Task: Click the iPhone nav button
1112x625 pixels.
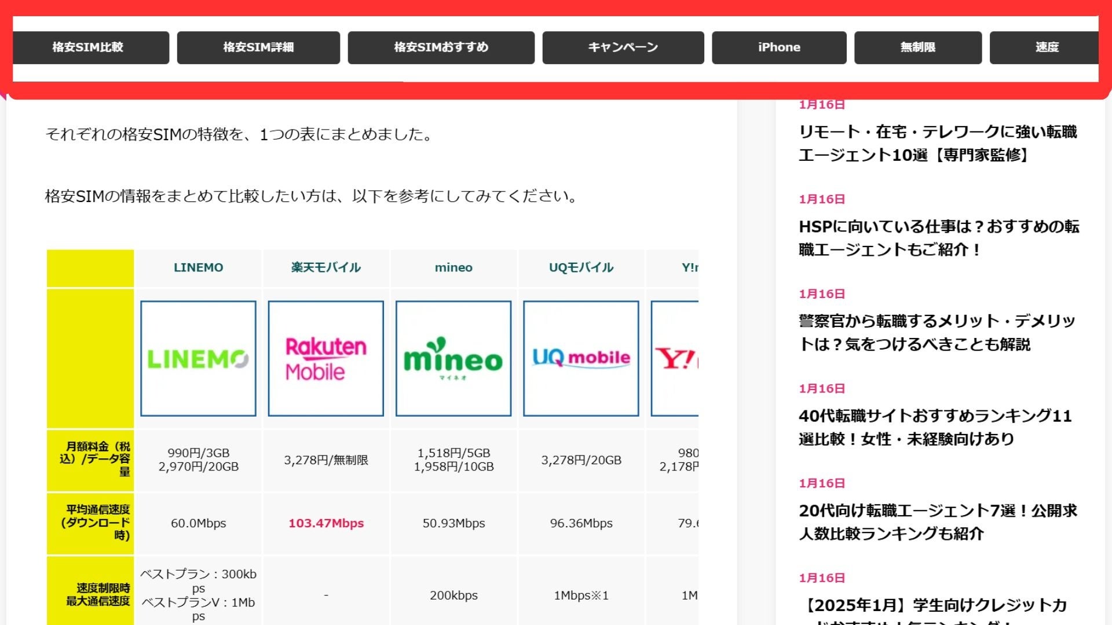Action: coord(779,47)
